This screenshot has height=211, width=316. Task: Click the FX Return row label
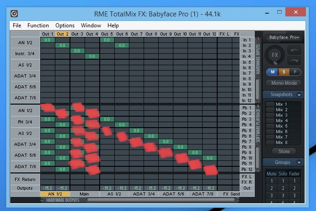click(x=25, y=179)
